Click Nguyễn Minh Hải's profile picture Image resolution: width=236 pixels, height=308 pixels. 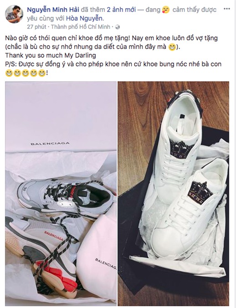[x=14, y=14]
